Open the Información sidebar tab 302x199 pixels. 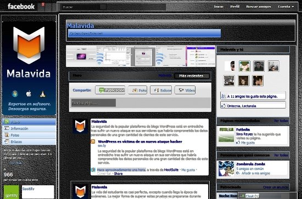coord(29,128)
